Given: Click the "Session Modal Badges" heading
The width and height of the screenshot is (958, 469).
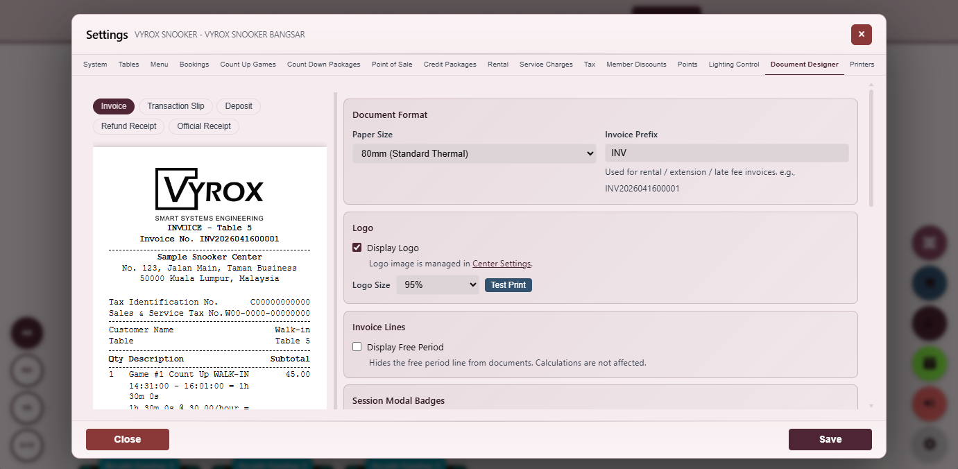Looking at the screenshot, I should (x=398, y=400).
